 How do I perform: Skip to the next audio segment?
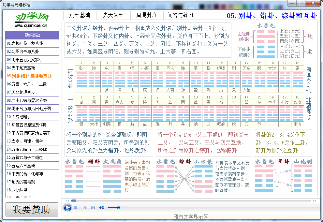point(93,207)
